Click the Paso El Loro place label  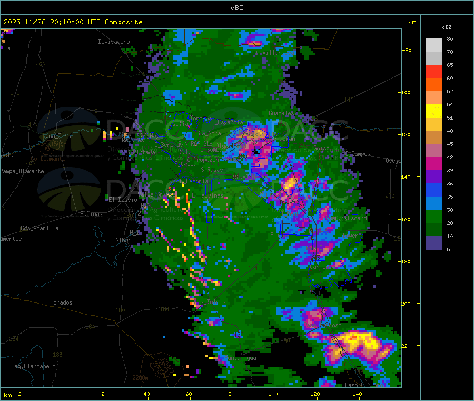(364, 385)
